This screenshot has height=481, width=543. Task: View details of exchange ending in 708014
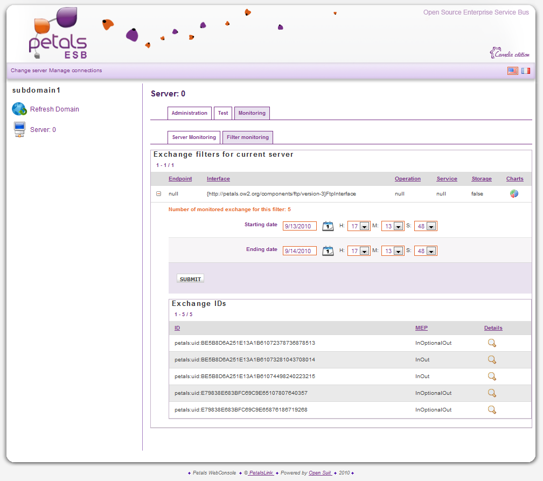(491, 360)
